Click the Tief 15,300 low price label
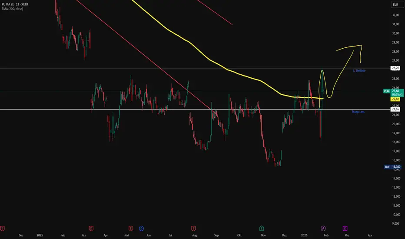Viewport: 405px width, 239px height. (392, 167)
